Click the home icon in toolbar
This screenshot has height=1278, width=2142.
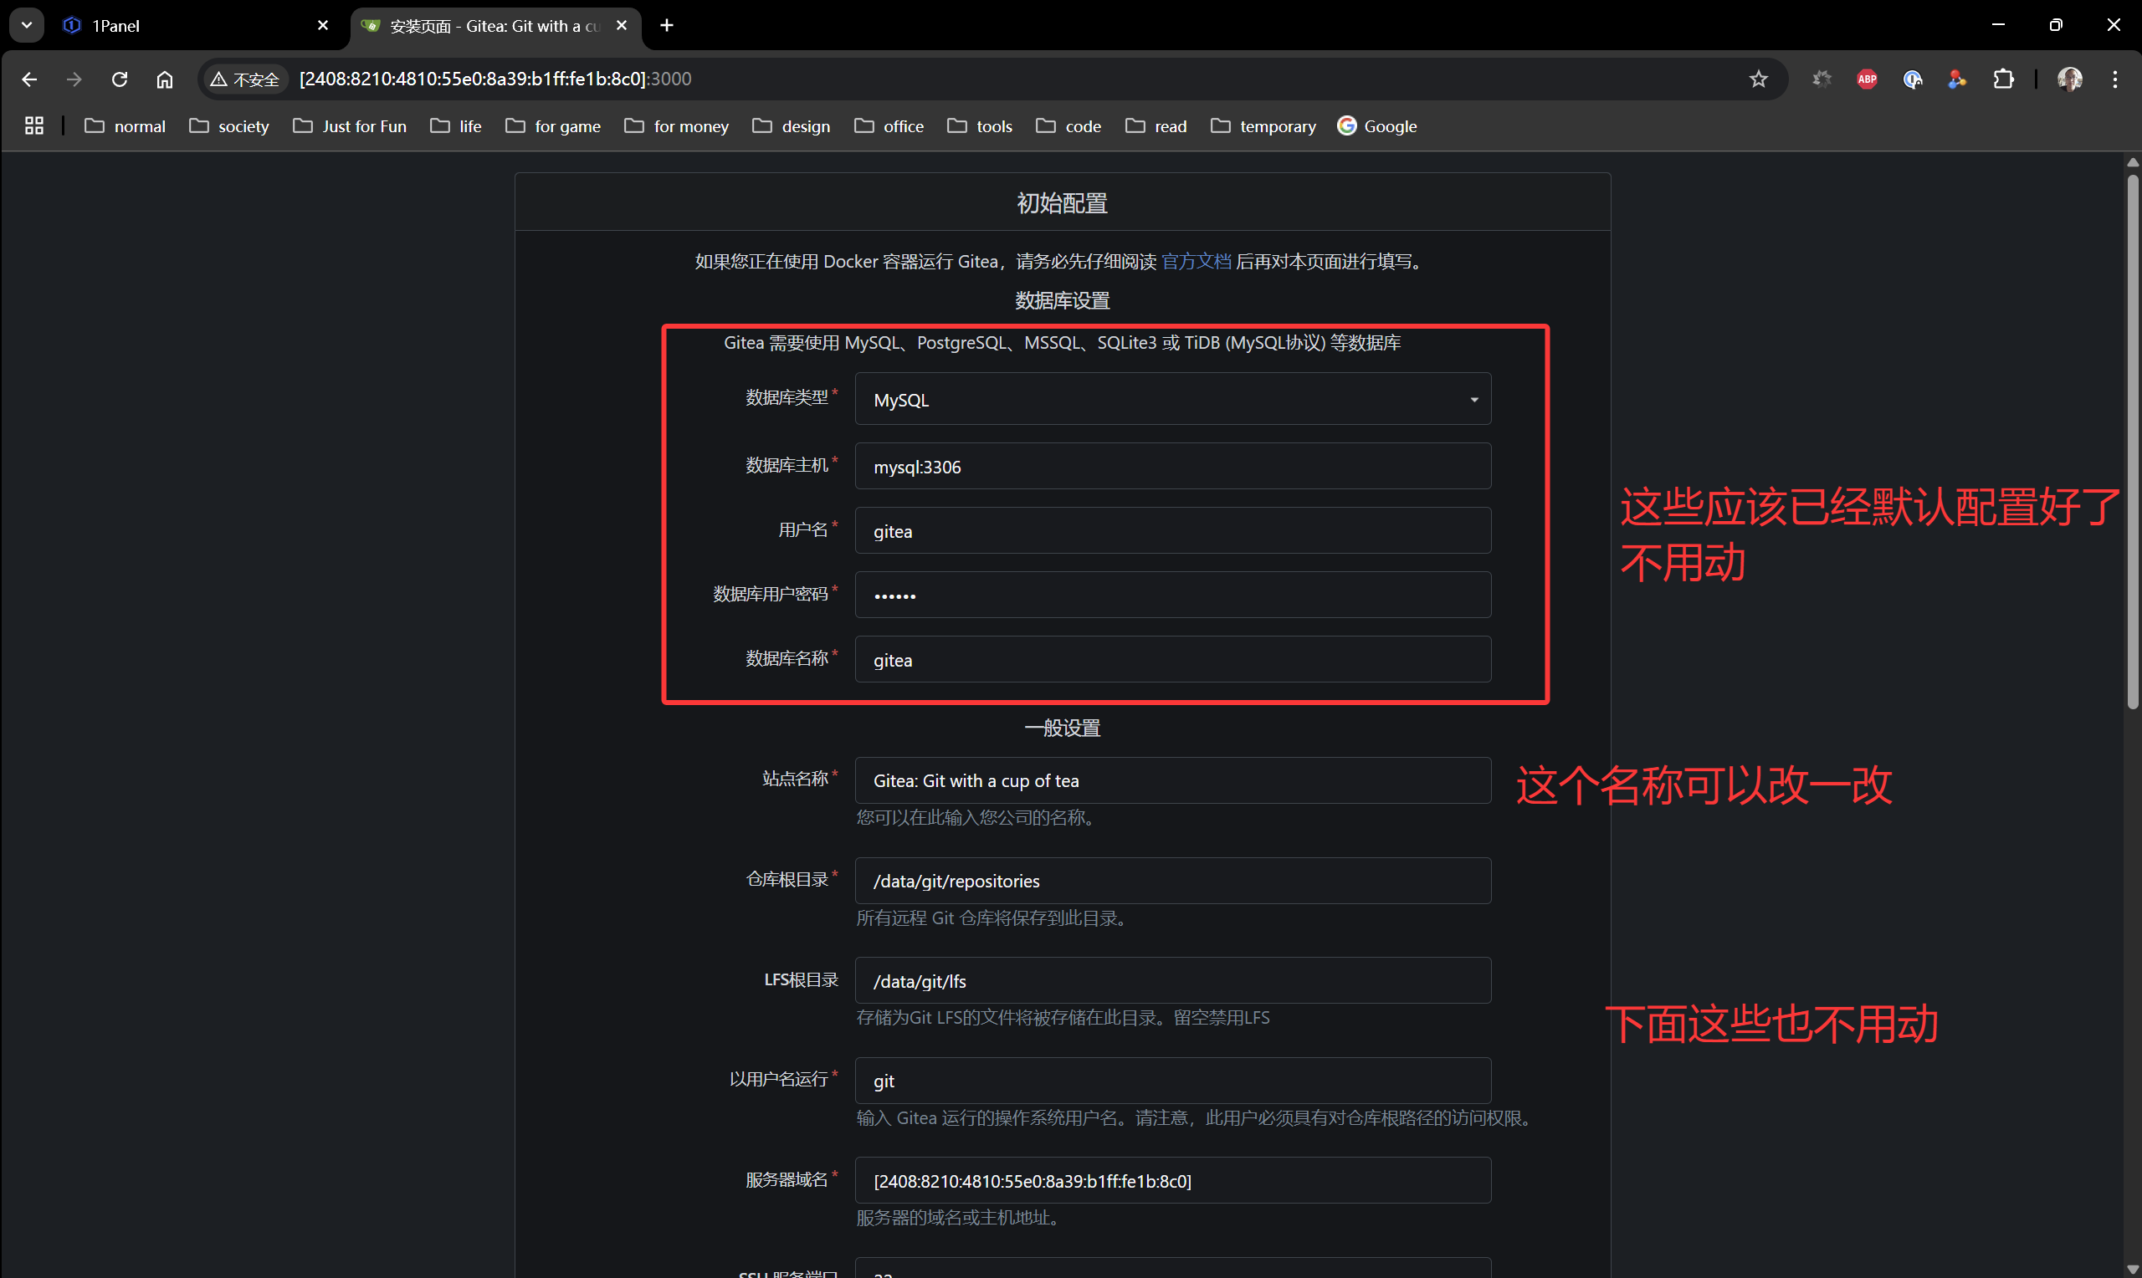pos(165,79)
